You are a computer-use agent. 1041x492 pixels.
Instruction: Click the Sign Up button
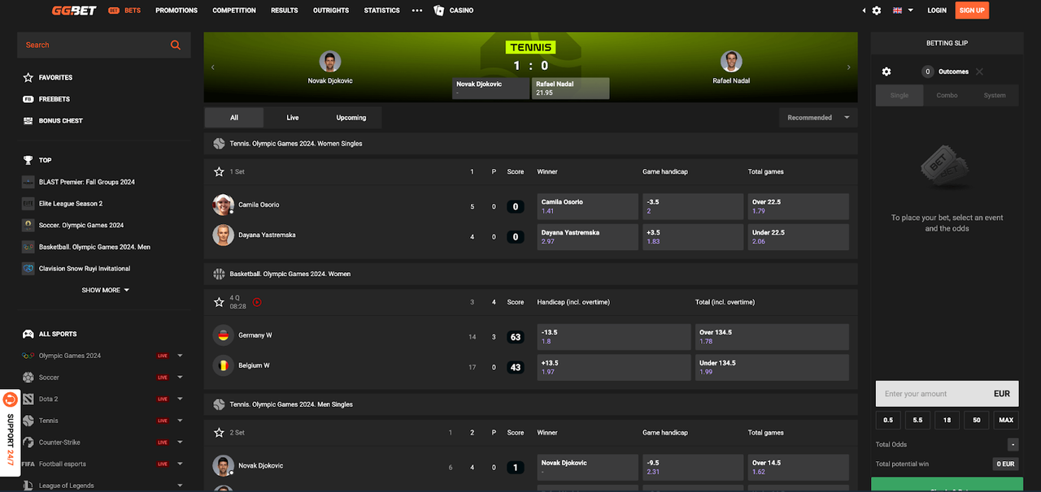(x=972, y=11)
